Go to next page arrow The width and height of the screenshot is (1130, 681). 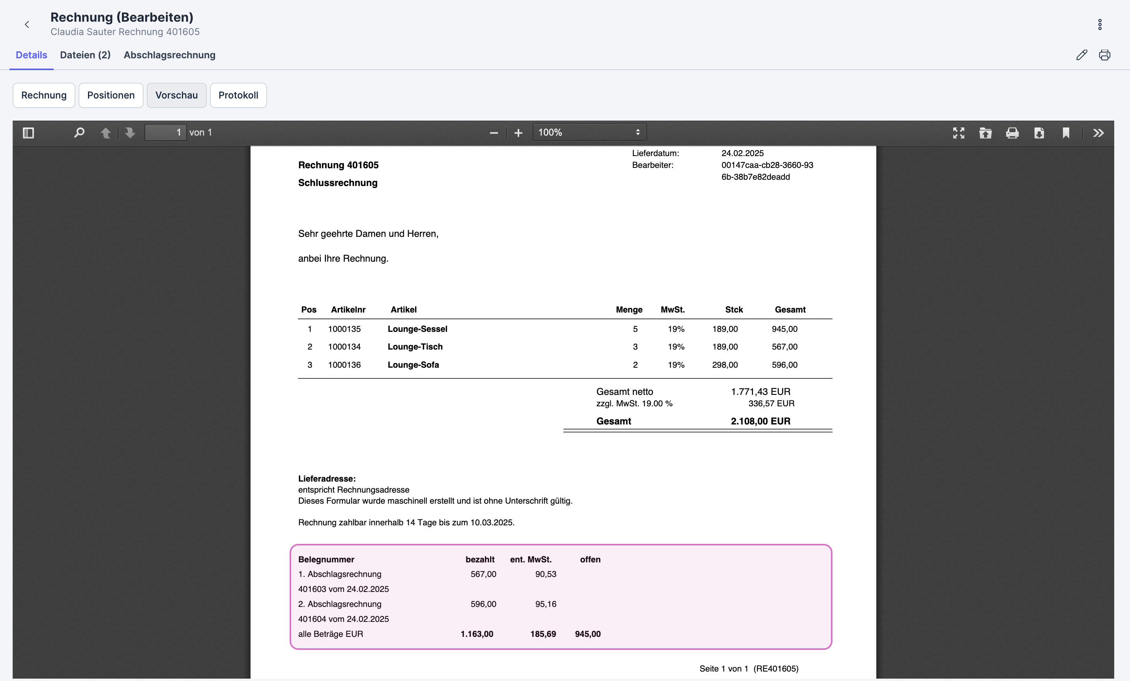pos(130,133)
